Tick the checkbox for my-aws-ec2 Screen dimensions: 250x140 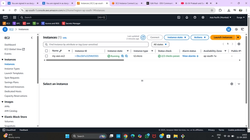(46, 56)
